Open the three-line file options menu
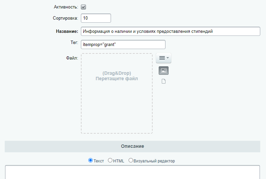Screen dimensions: 266x179 pos(163,58)
